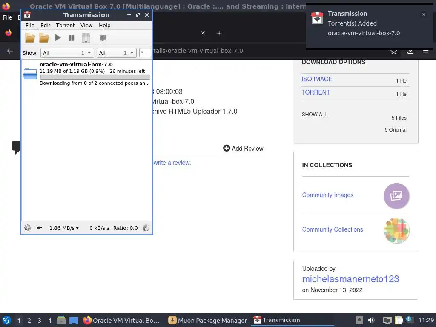Close the current Firefox tab
Viewport: 436px width, 327px height.
point(203,33)
